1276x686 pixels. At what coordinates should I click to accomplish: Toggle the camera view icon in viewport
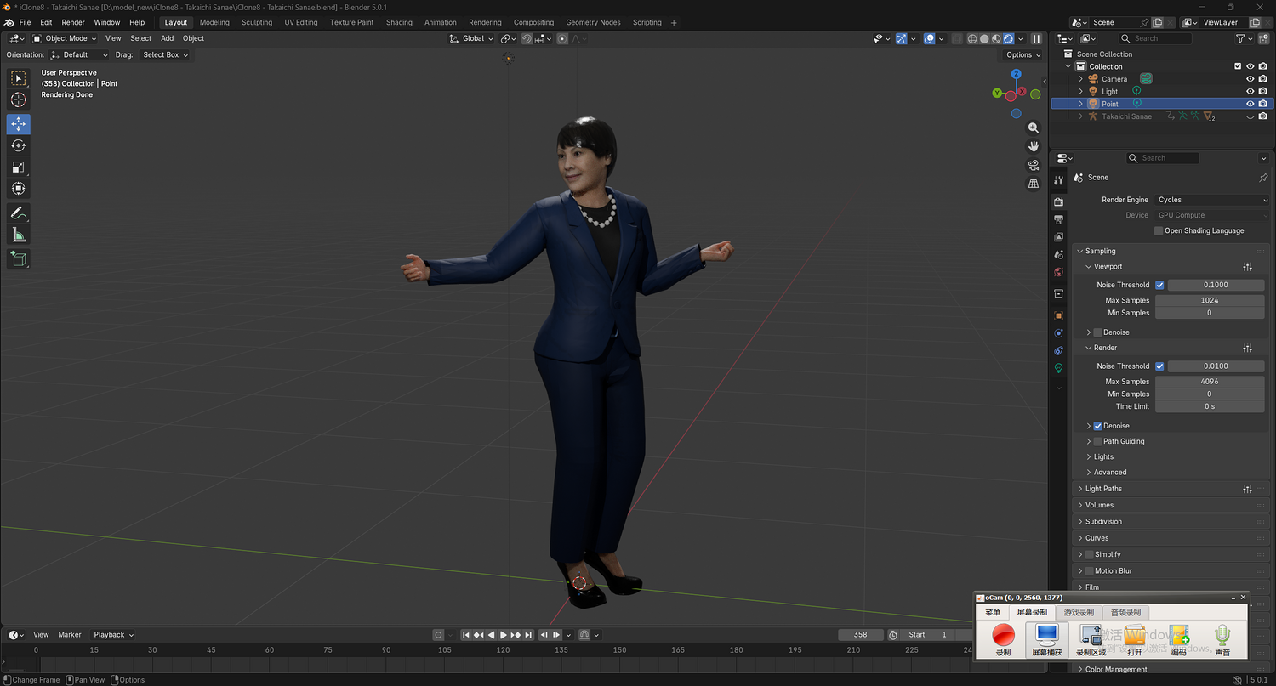click(x=1034, y=165)
